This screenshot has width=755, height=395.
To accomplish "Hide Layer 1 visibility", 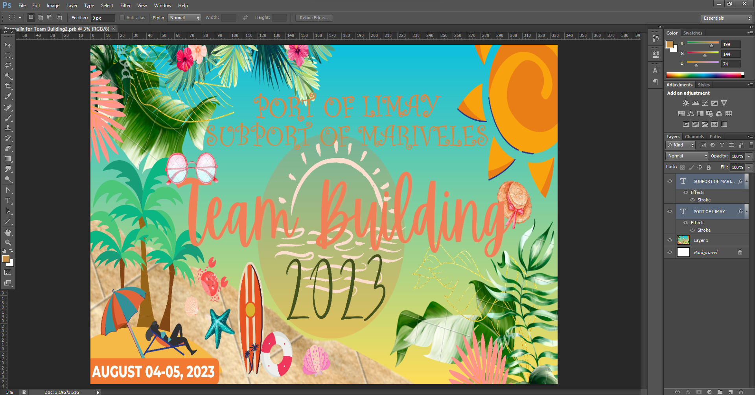I will [x=670, y=240].
